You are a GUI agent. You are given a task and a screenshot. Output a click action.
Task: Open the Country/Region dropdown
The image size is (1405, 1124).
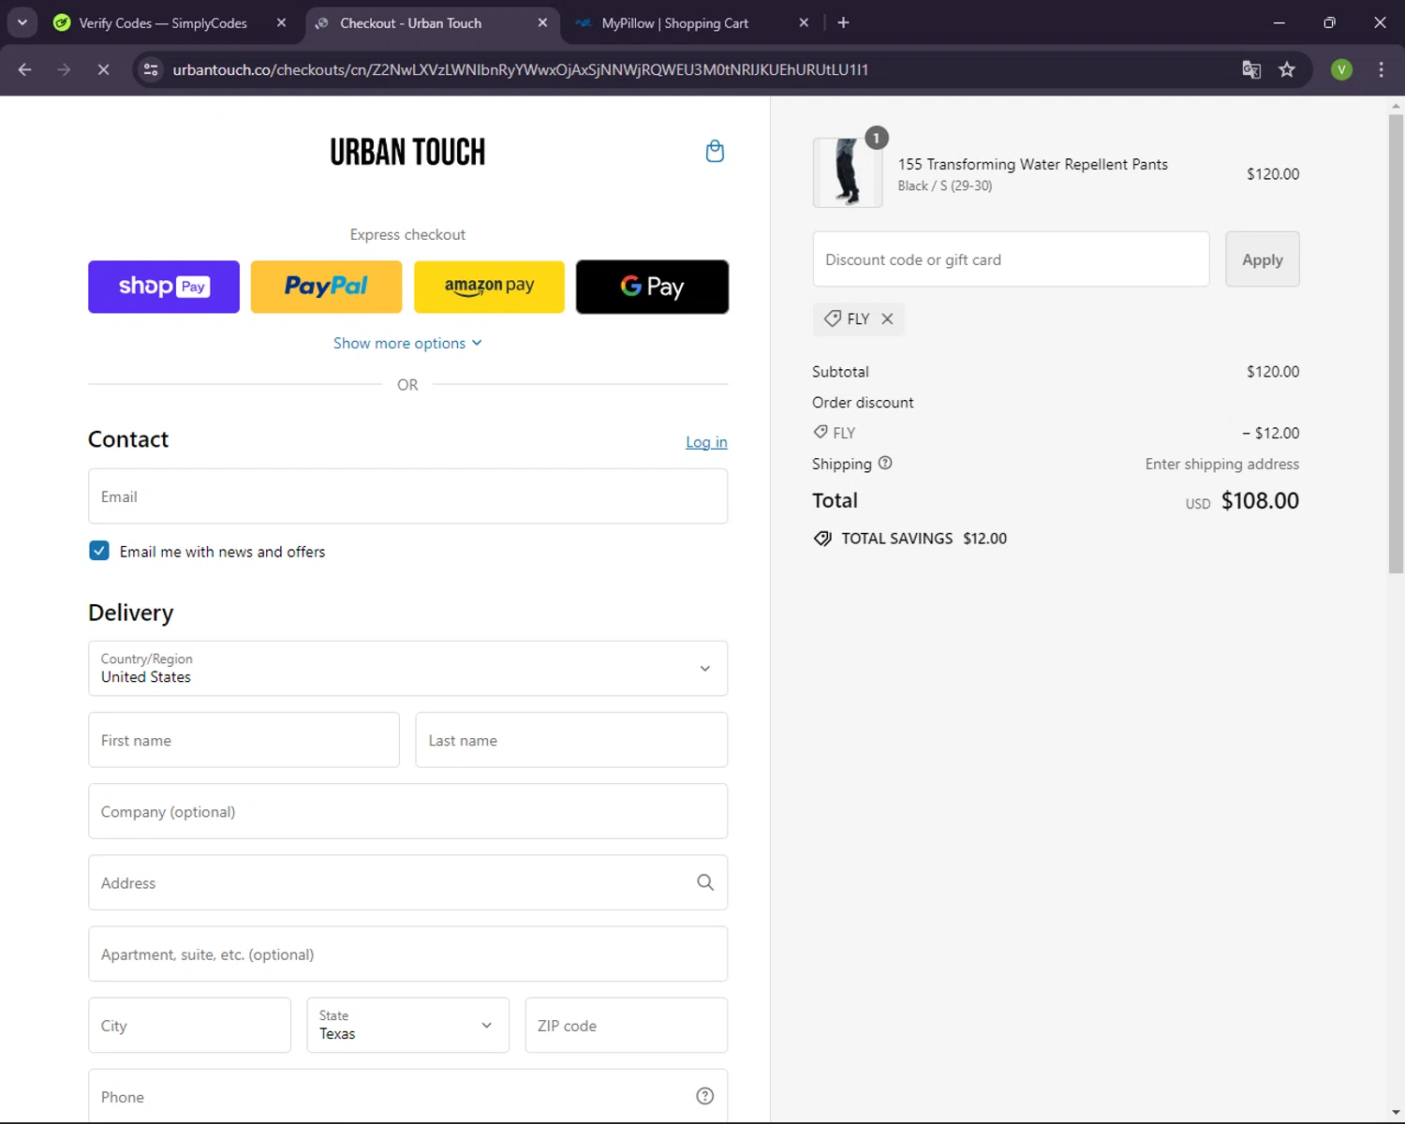click(x=407, y=668)
